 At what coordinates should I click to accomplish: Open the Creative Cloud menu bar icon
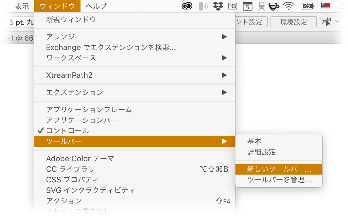(x=187, y=6)
